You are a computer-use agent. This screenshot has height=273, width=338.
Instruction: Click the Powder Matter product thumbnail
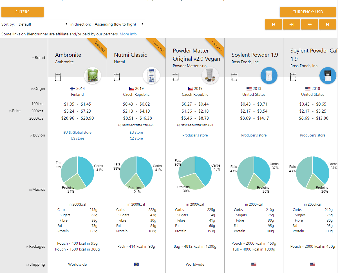tap(210, 76)
